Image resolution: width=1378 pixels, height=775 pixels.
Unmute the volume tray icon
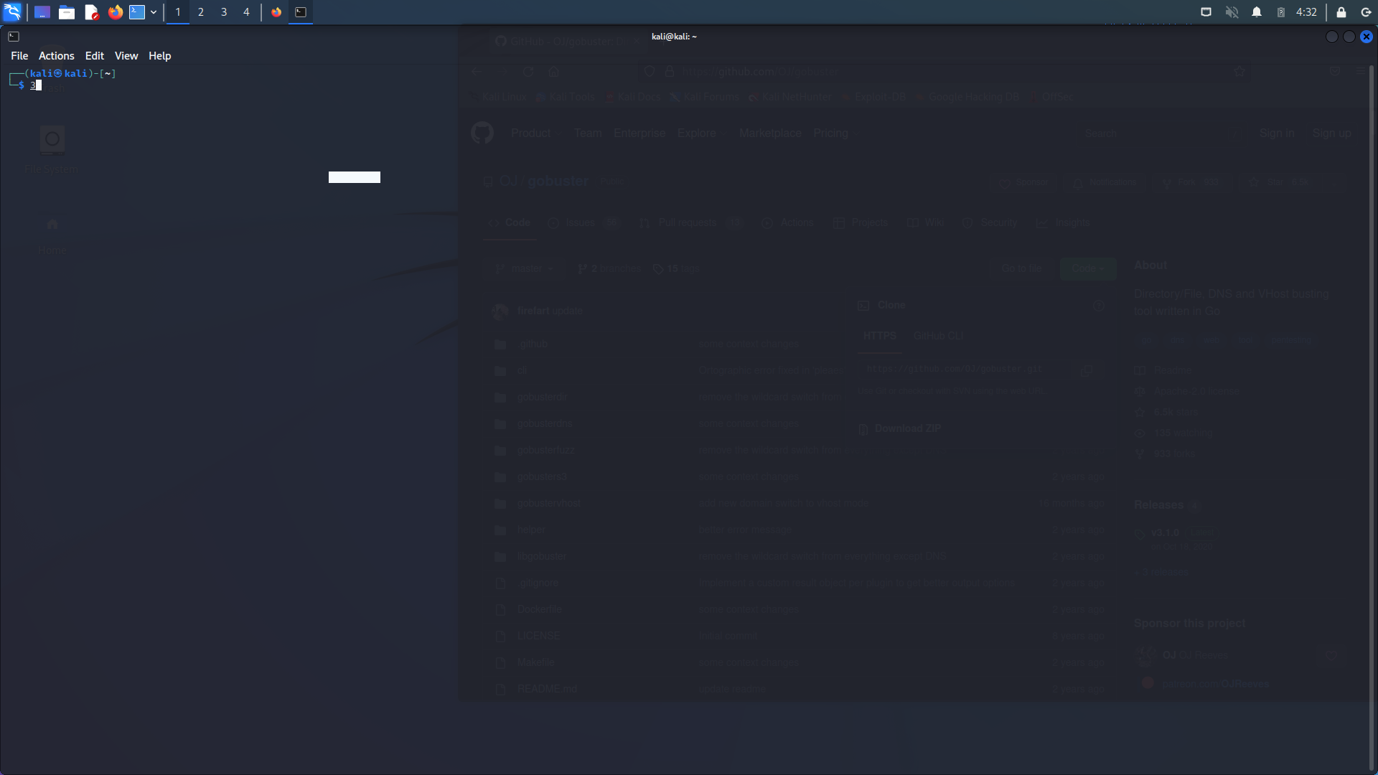(1232, 12)
